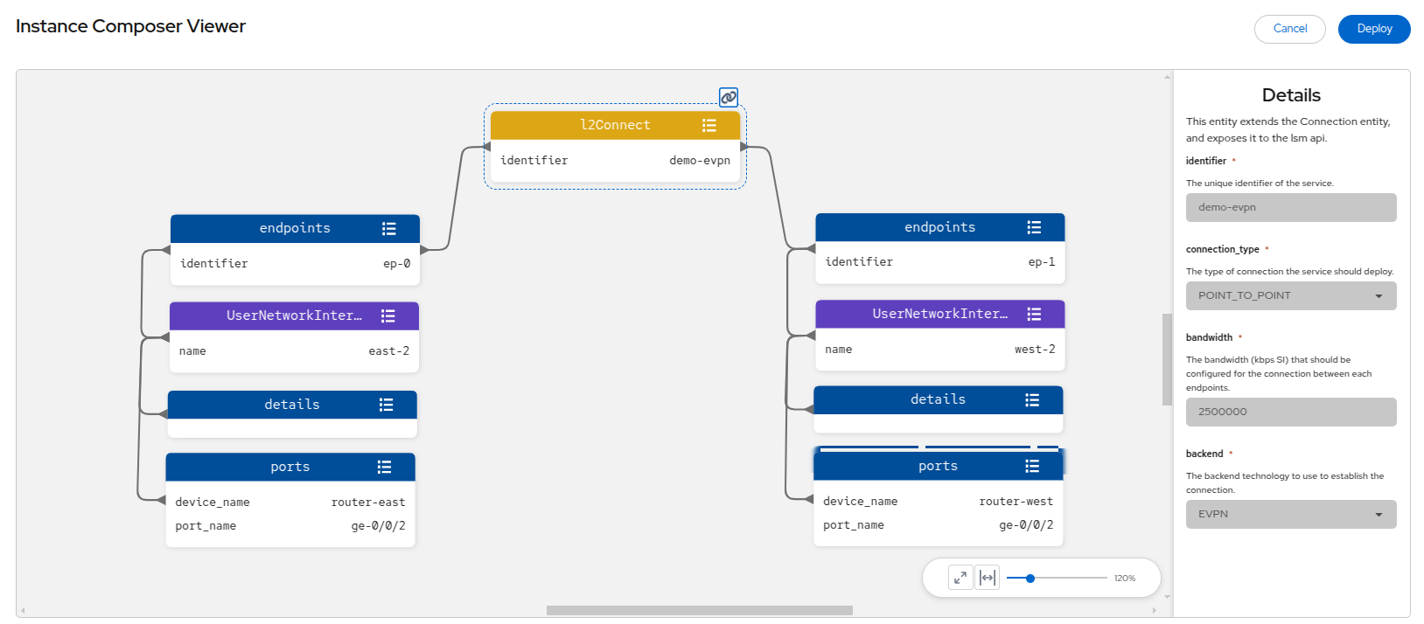This screenshot has width=1424, height=624.
Task: Select the router-east ports node header
Action: (x=290, y=467)
